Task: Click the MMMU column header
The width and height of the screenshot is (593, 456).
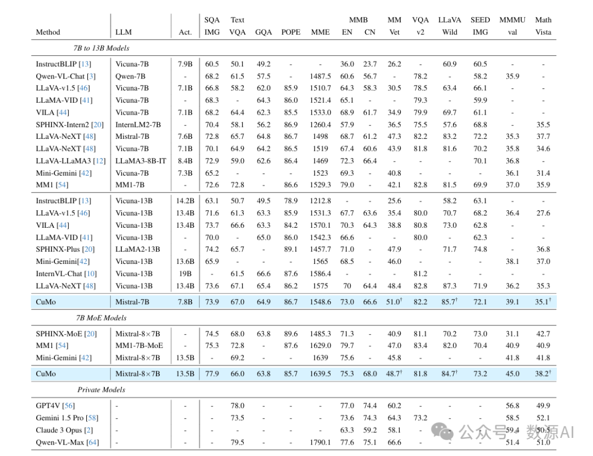Action: (x=512, y=26)
